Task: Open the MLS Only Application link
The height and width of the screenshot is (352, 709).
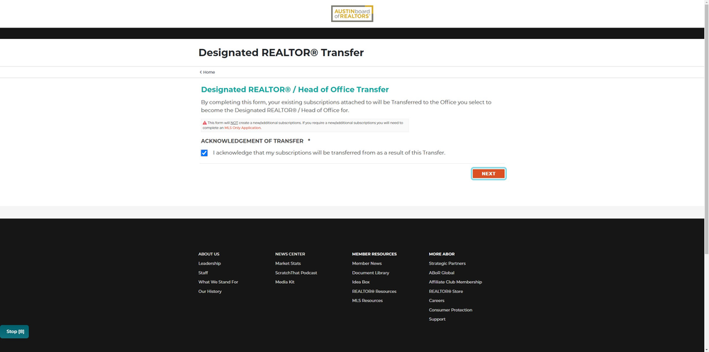Action: point(242,128)
